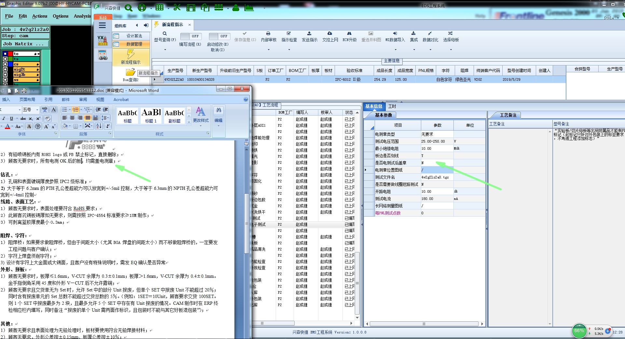
Task: Click the 新流程指示 lightning button
Action: coord(131,57)
